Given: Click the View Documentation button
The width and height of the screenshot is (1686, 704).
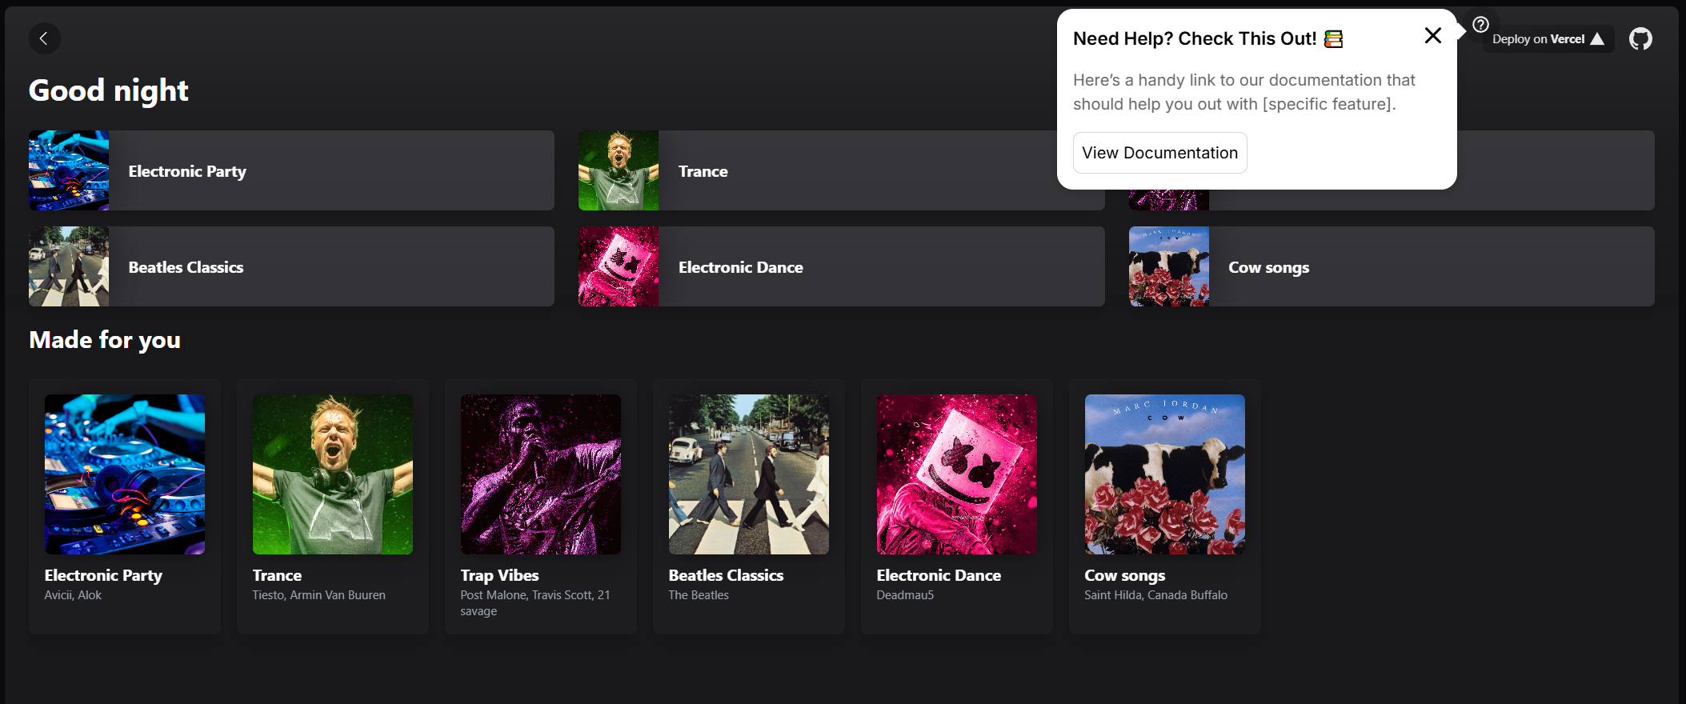Looking at the screenshot, I should tap(1159, 153).
